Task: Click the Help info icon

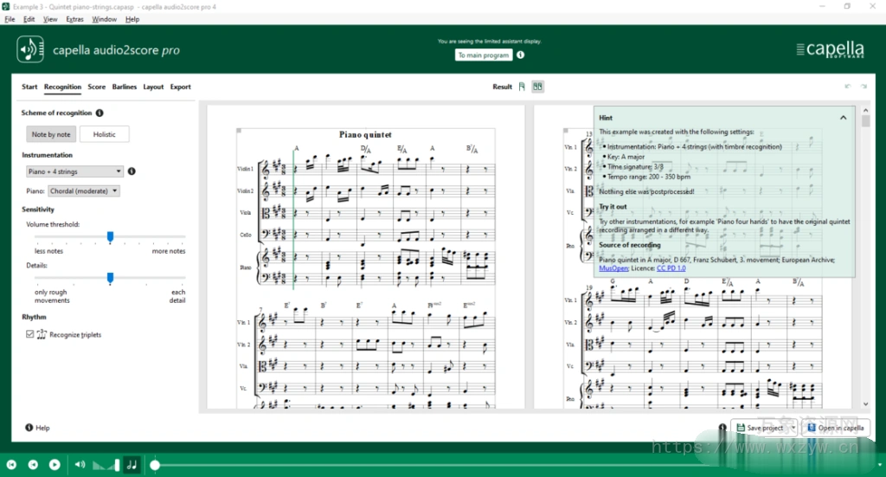Action: pos(29,428)
